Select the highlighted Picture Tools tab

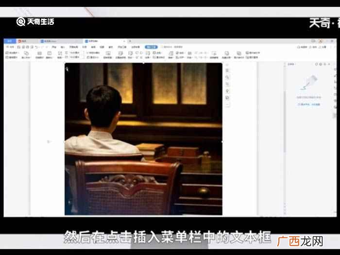point(151,47)
